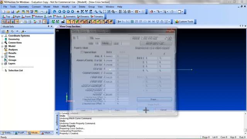The height and width of the screenshot is (139, 247).
Task: Switch to Left view
Action: pos(48,17)
